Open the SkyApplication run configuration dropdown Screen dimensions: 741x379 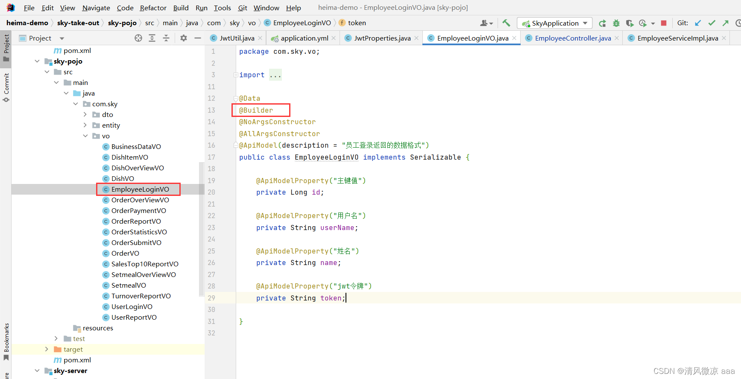coord(555,23)
